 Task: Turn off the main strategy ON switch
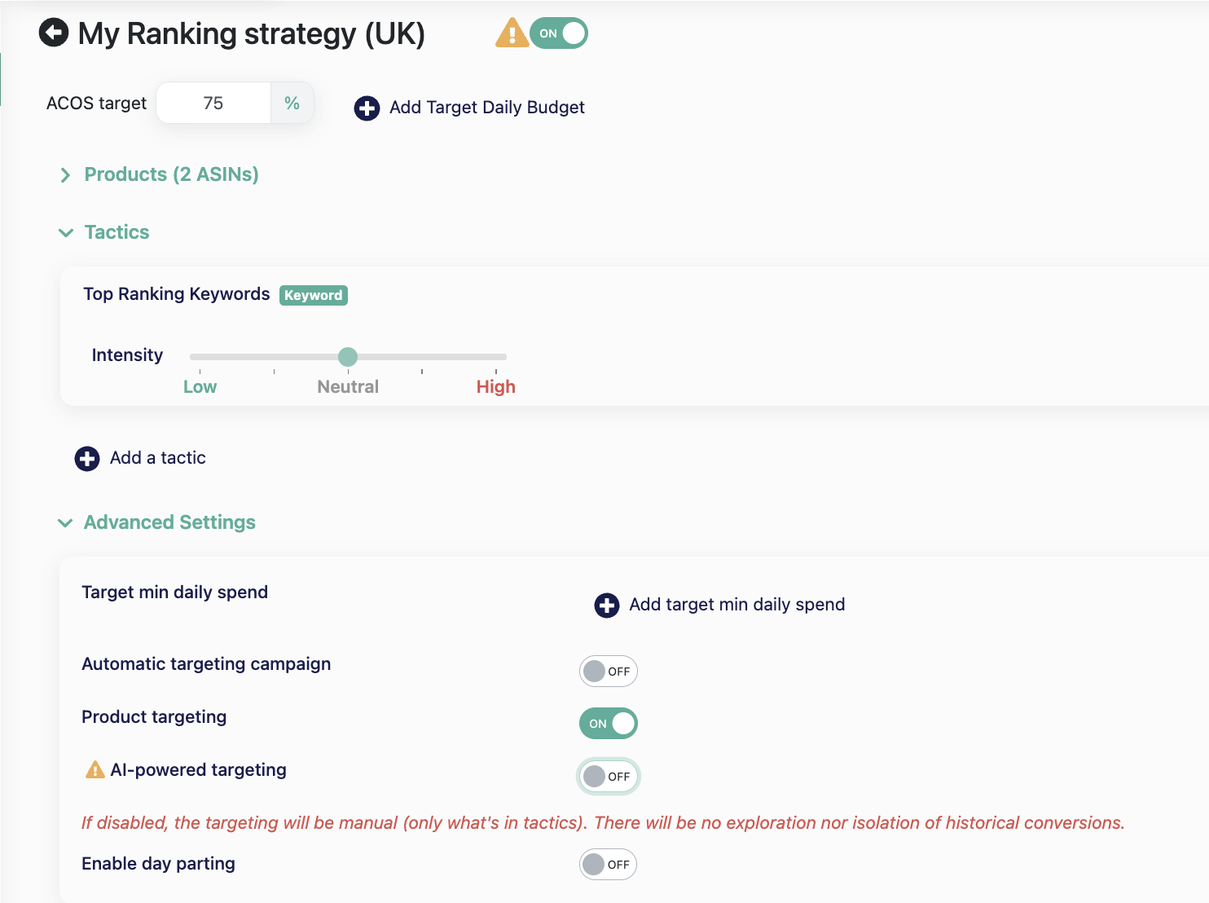559,33
